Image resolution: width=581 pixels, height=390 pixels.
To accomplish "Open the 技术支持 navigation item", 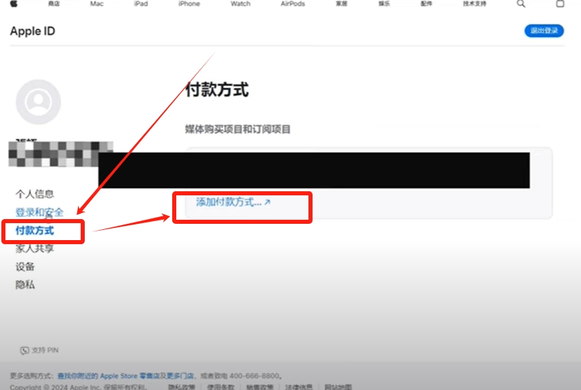I will [x=475, y=3].
